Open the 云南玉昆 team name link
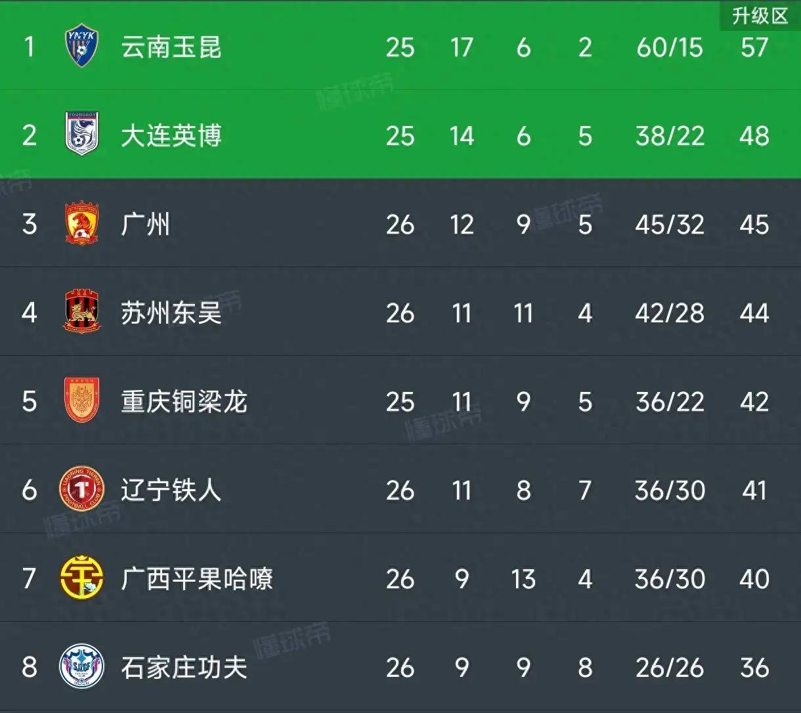The height and width of the screenshot is (713, 801). tap(171, 47)
